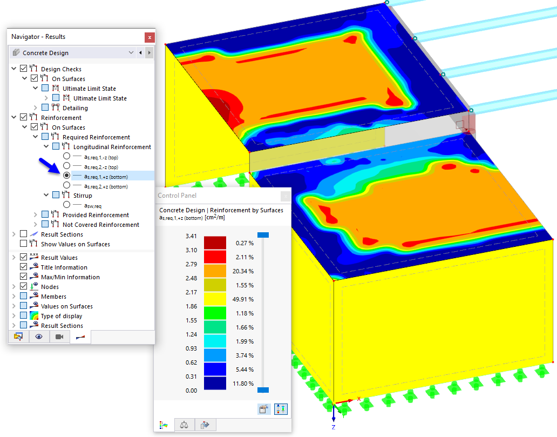557x437 pixels.
Task: Enable Show Values on Surfaces checkbox
Action: [23, 244]
